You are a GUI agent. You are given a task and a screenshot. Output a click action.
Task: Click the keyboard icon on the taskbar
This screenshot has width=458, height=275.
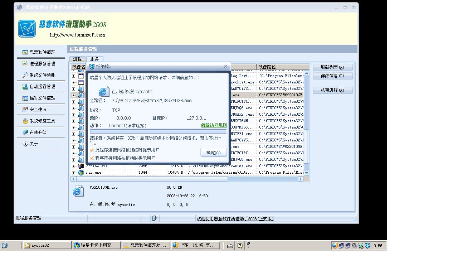tap(230, 246)
